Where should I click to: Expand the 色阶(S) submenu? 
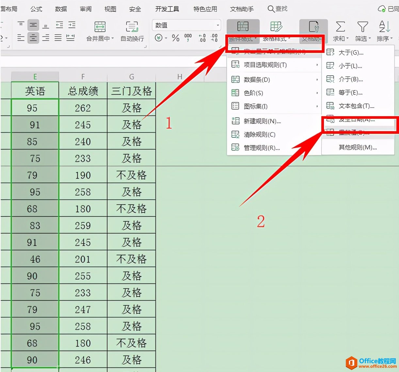[274, 93]
